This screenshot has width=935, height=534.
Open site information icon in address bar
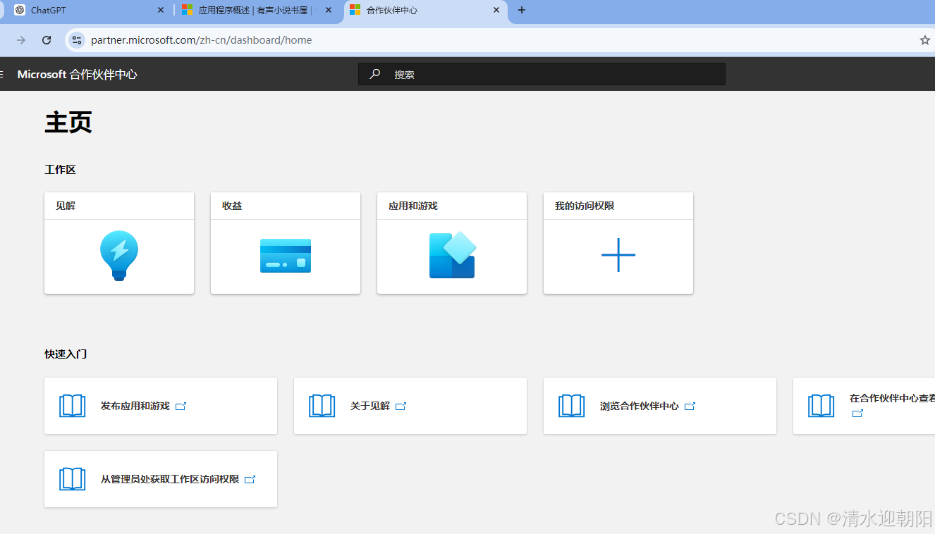77,40
